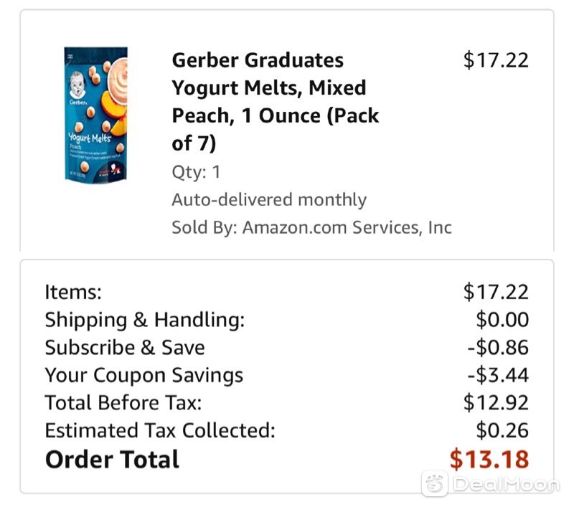Viewport: 574px width, 507px height.
Task: Select the -$3.44 coupon savings amount
Action: [x=498, y=375]
